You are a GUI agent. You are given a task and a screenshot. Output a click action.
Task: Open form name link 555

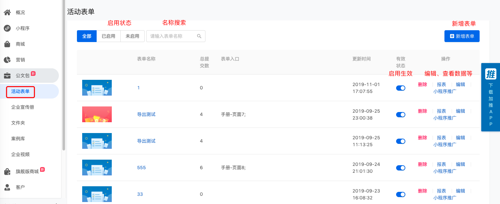pos(141,168)
